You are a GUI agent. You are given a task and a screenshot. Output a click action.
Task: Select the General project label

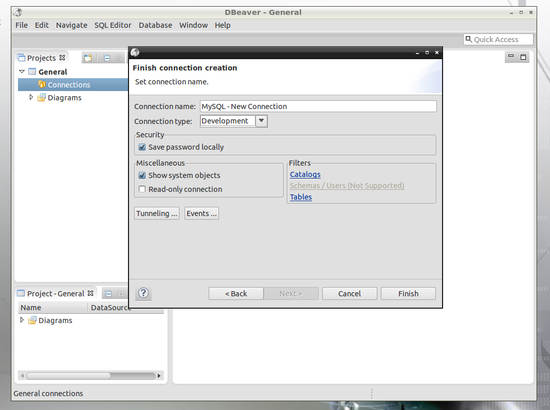(x=52, y=72)
